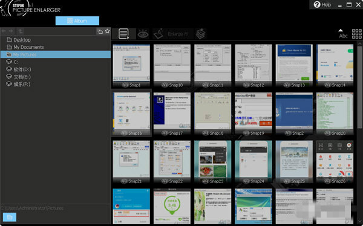Click the Enlarge it! button
363x226 pixels.
178,34
